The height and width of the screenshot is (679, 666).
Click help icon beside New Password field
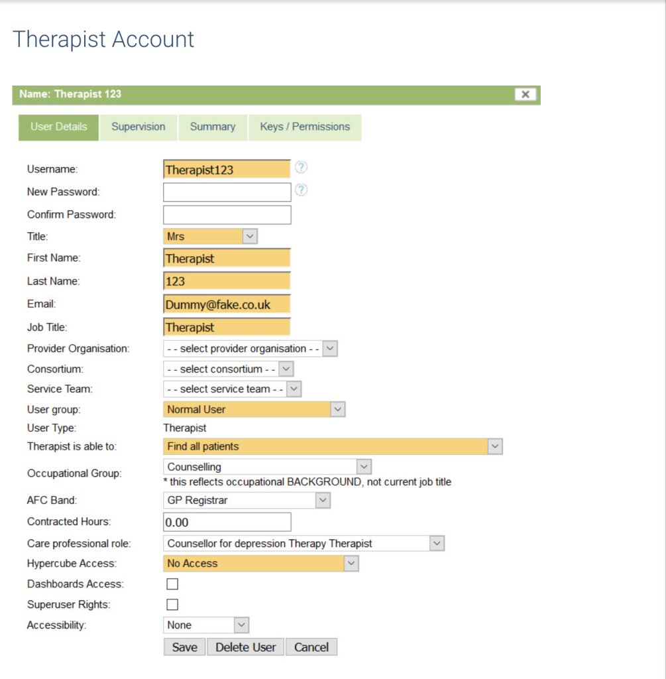pyautogui.click(x=301, y=190)
